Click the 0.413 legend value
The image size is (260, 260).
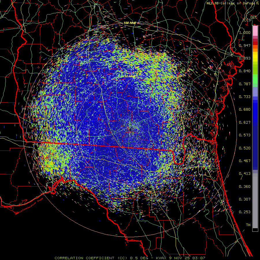245,174
